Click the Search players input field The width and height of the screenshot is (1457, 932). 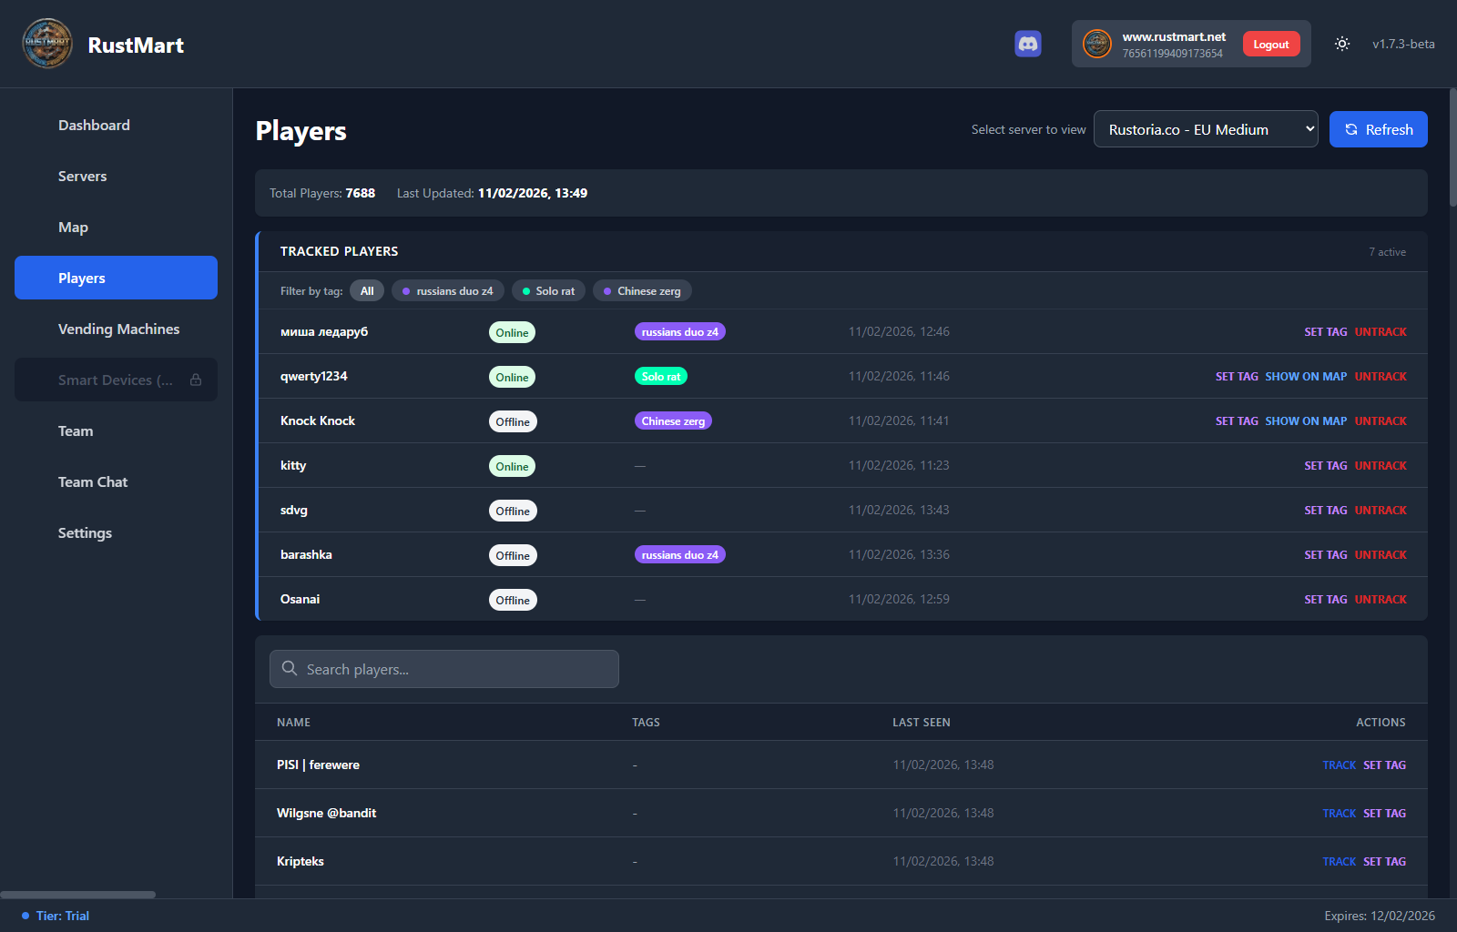(x=443, y=668)
